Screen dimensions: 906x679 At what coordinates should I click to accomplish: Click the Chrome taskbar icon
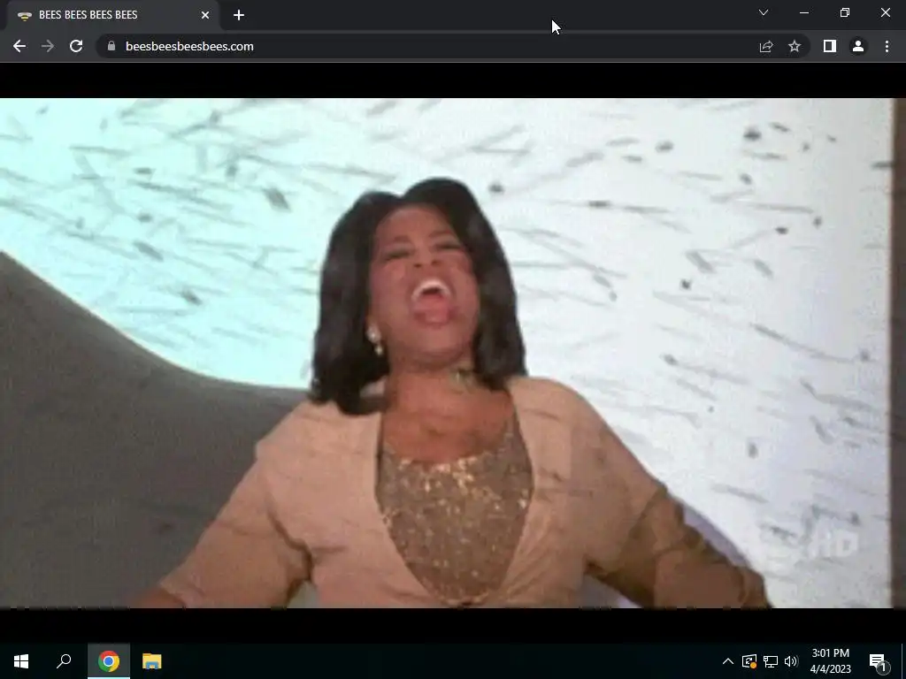coord(109,661)
